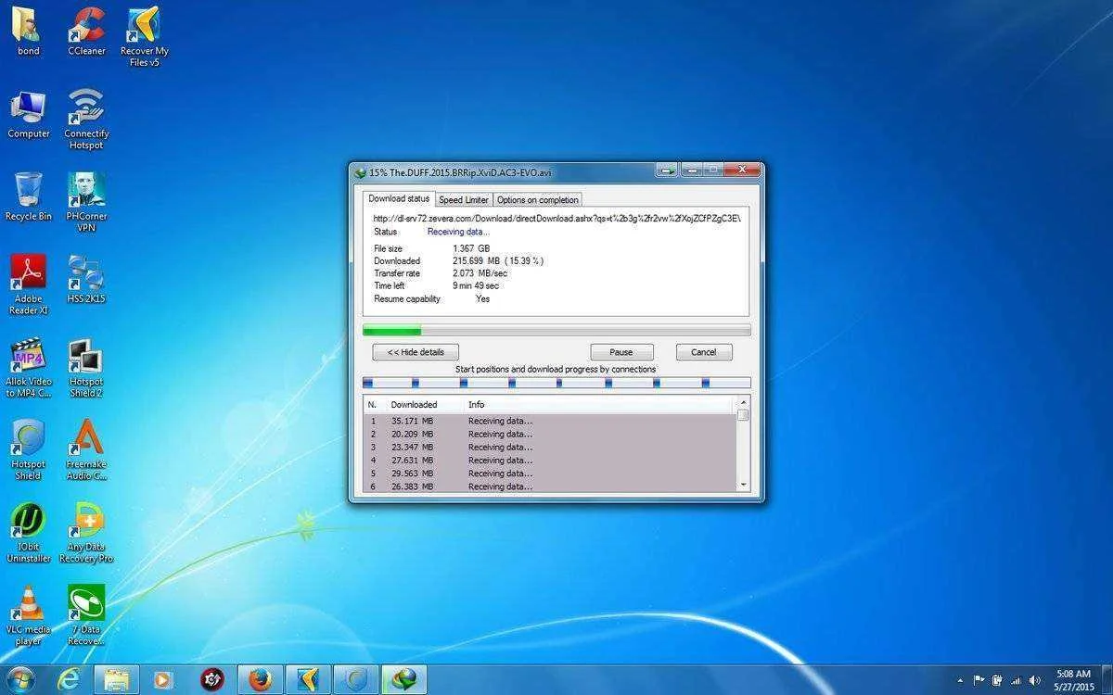
Task: Select connection row with 29.563 MB
Action: pos(549,473)
